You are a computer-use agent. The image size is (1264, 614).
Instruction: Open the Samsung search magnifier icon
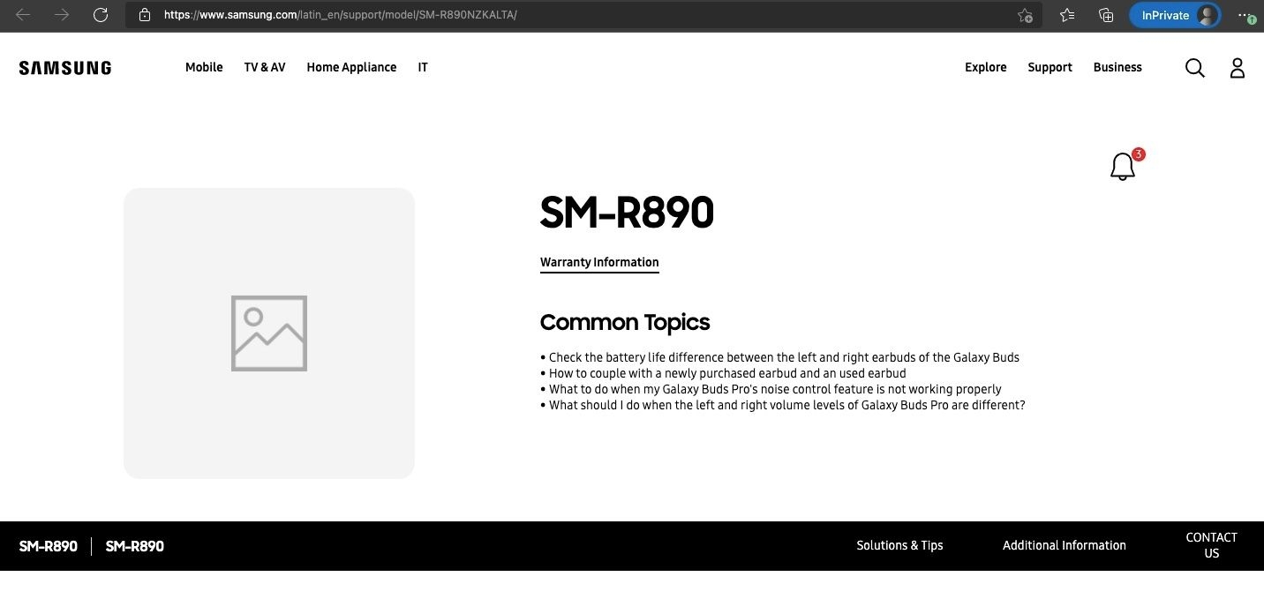(x=1194, y=68)
